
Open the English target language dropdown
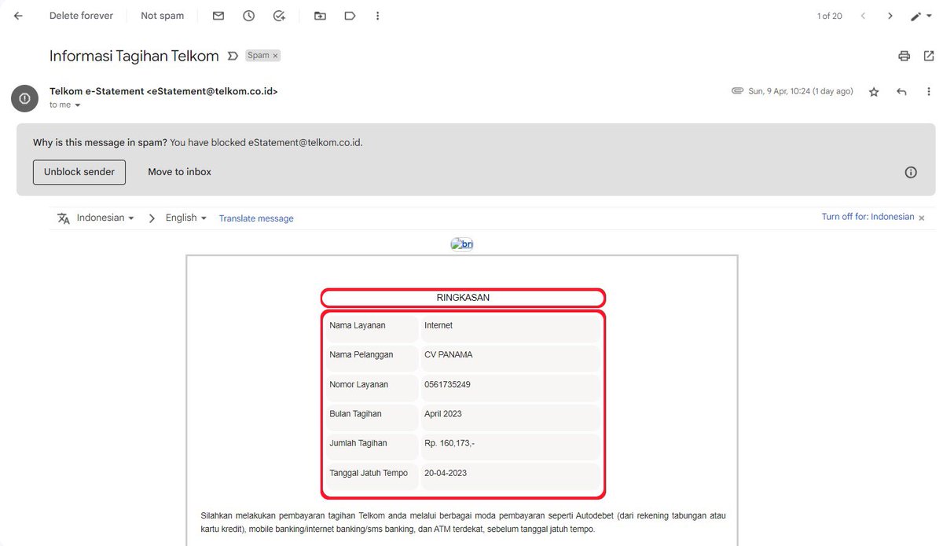click(186, 218)
